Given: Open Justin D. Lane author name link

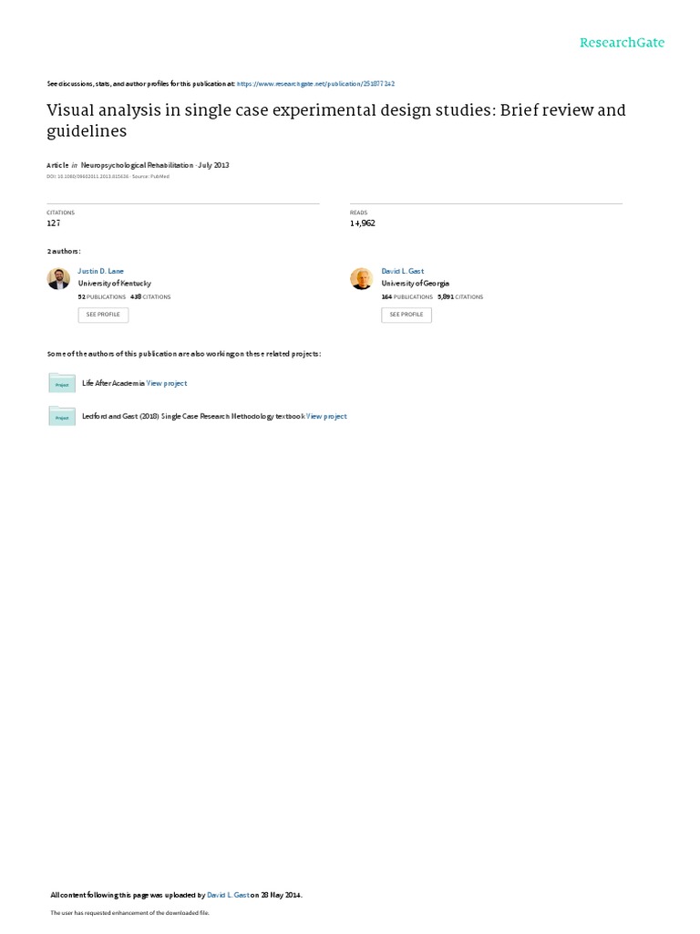Looking at the screenshot, I should (x=100, y=271).
